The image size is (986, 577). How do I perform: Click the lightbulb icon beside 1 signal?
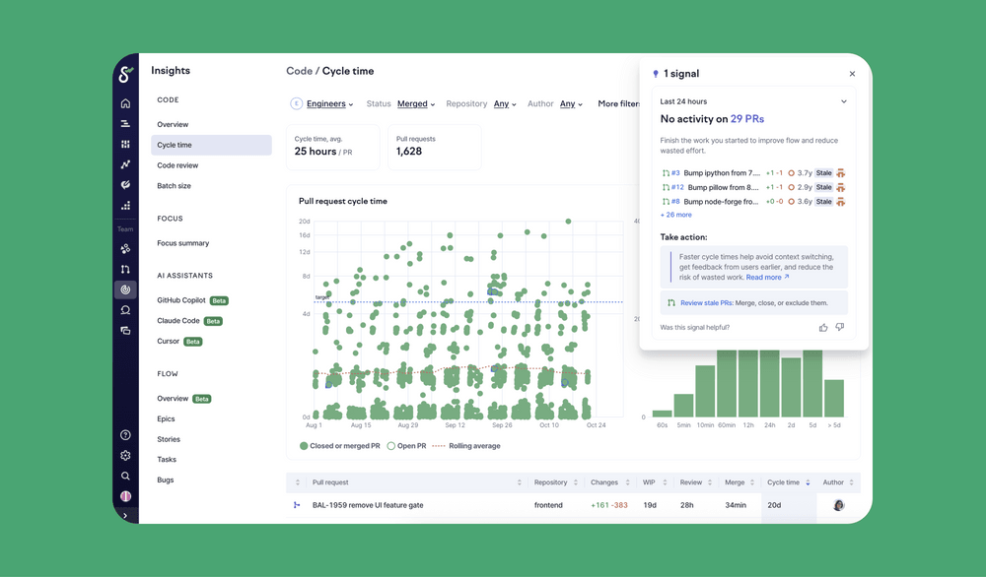point(656,73)
